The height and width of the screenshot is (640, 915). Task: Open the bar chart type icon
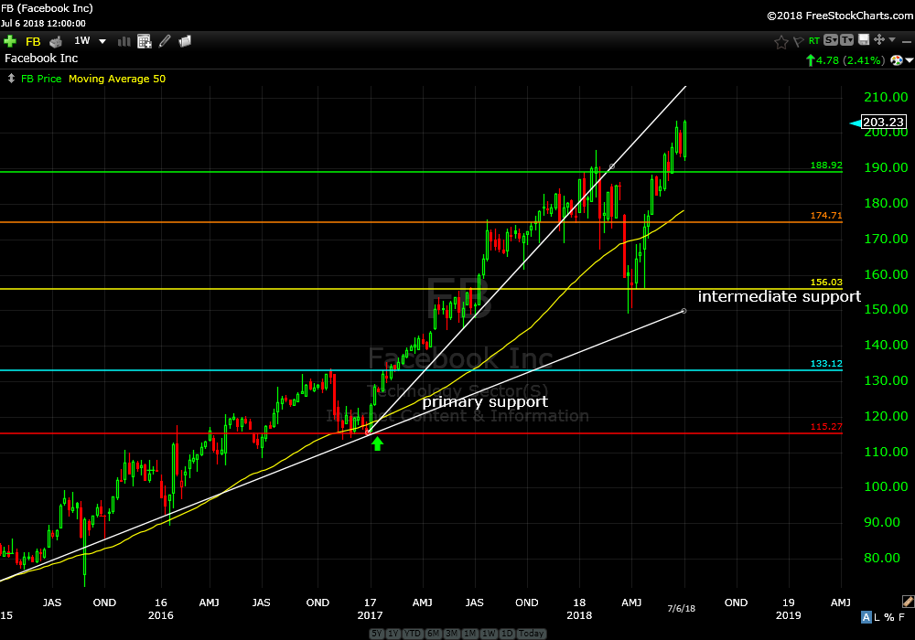tap(124, 41)
